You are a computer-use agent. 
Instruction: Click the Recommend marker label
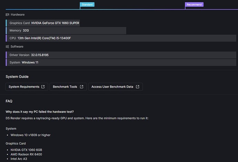tap(194, 4)
